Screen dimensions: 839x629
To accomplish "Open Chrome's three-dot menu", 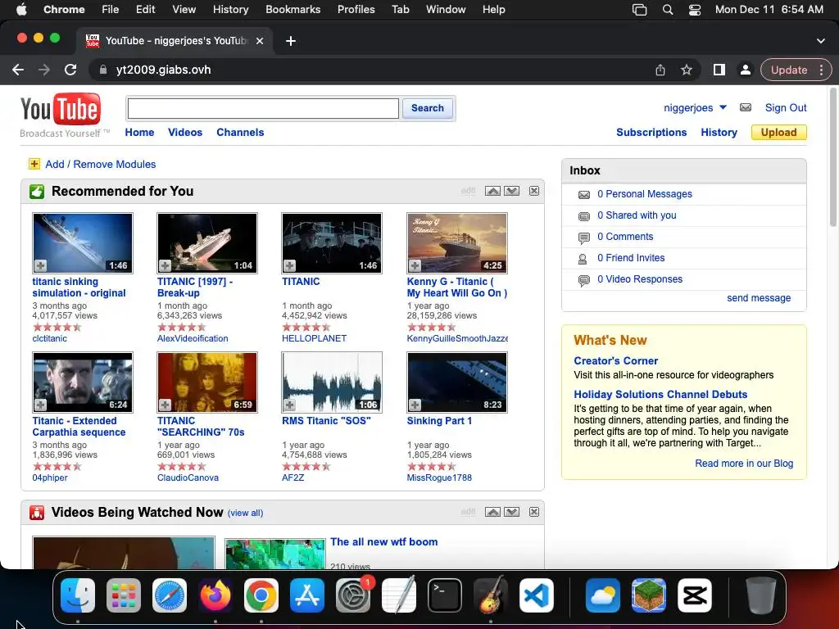I will pyautogui.click(x=821, y=70).
